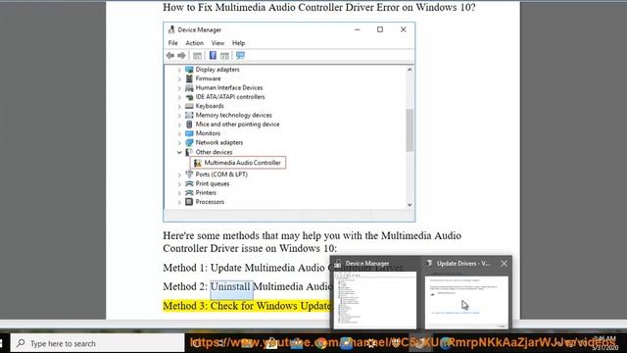
Task: Click the scrollbar up arrow in device list
Action: pos(410,70)
